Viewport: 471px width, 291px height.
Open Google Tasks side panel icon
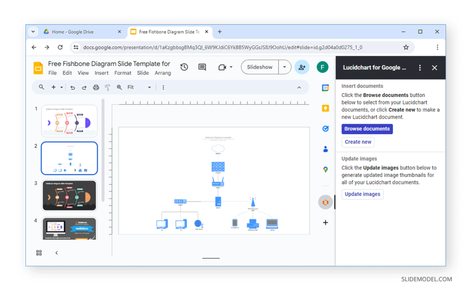tap(325, 128)
